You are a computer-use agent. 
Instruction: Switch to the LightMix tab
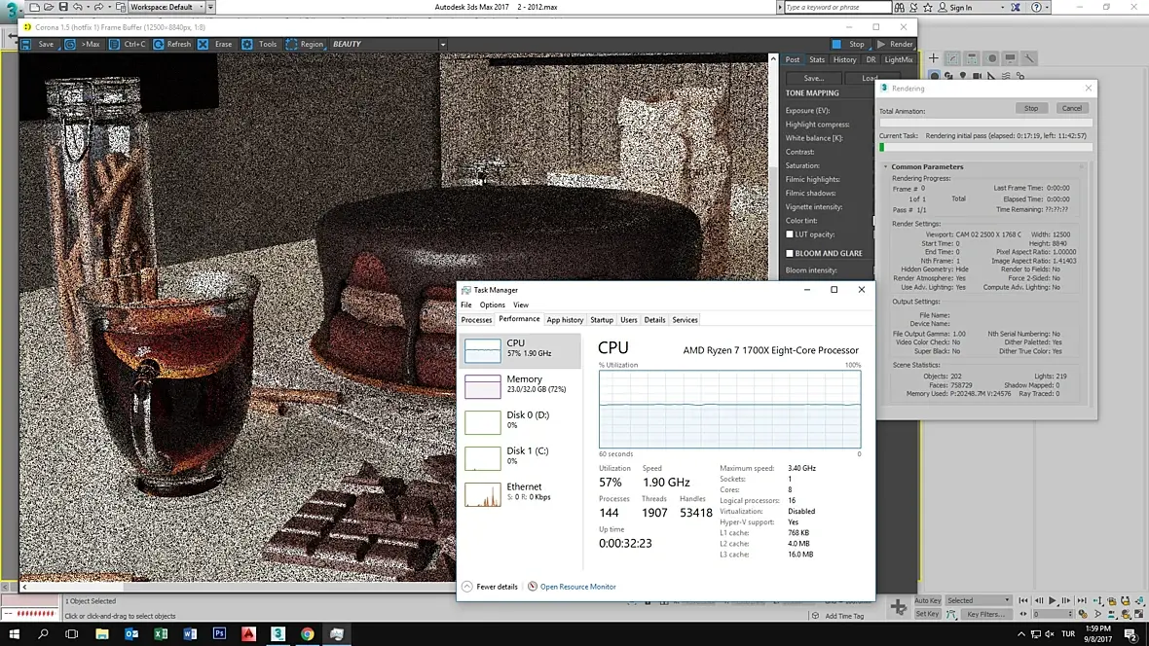tap(898, 59)
